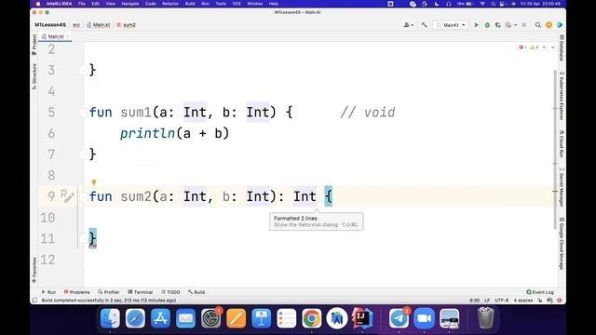Screen dimensions: 596x335
Task: Go to next highlighted error arrow
Action: [x=552, y=47]
